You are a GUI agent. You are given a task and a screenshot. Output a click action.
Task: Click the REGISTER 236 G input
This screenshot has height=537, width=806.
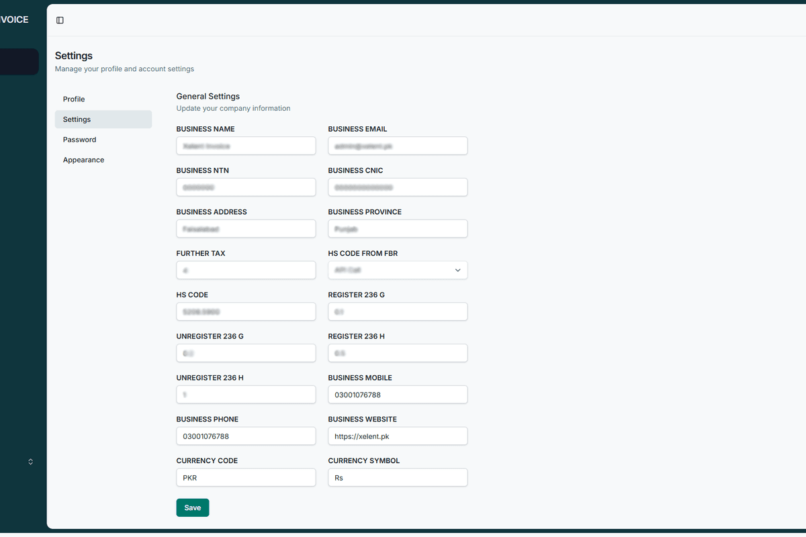398,311
